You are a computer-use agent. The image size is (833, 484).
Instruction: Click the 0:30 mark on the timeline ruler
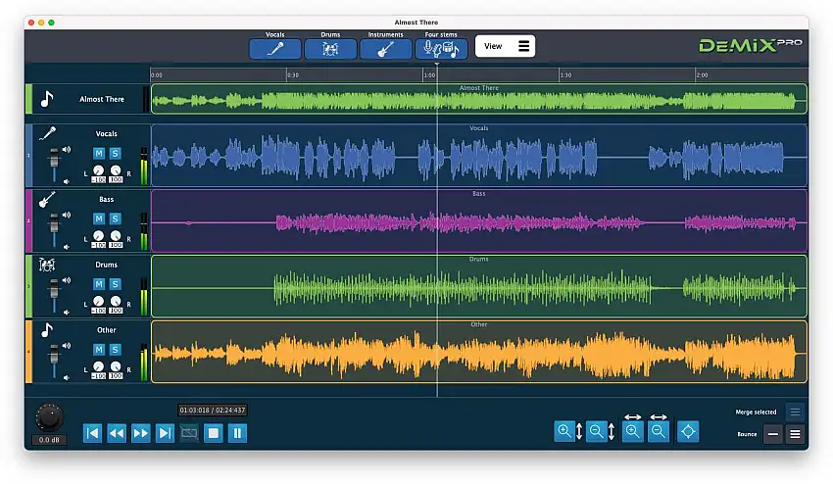[x=293, y=74]
